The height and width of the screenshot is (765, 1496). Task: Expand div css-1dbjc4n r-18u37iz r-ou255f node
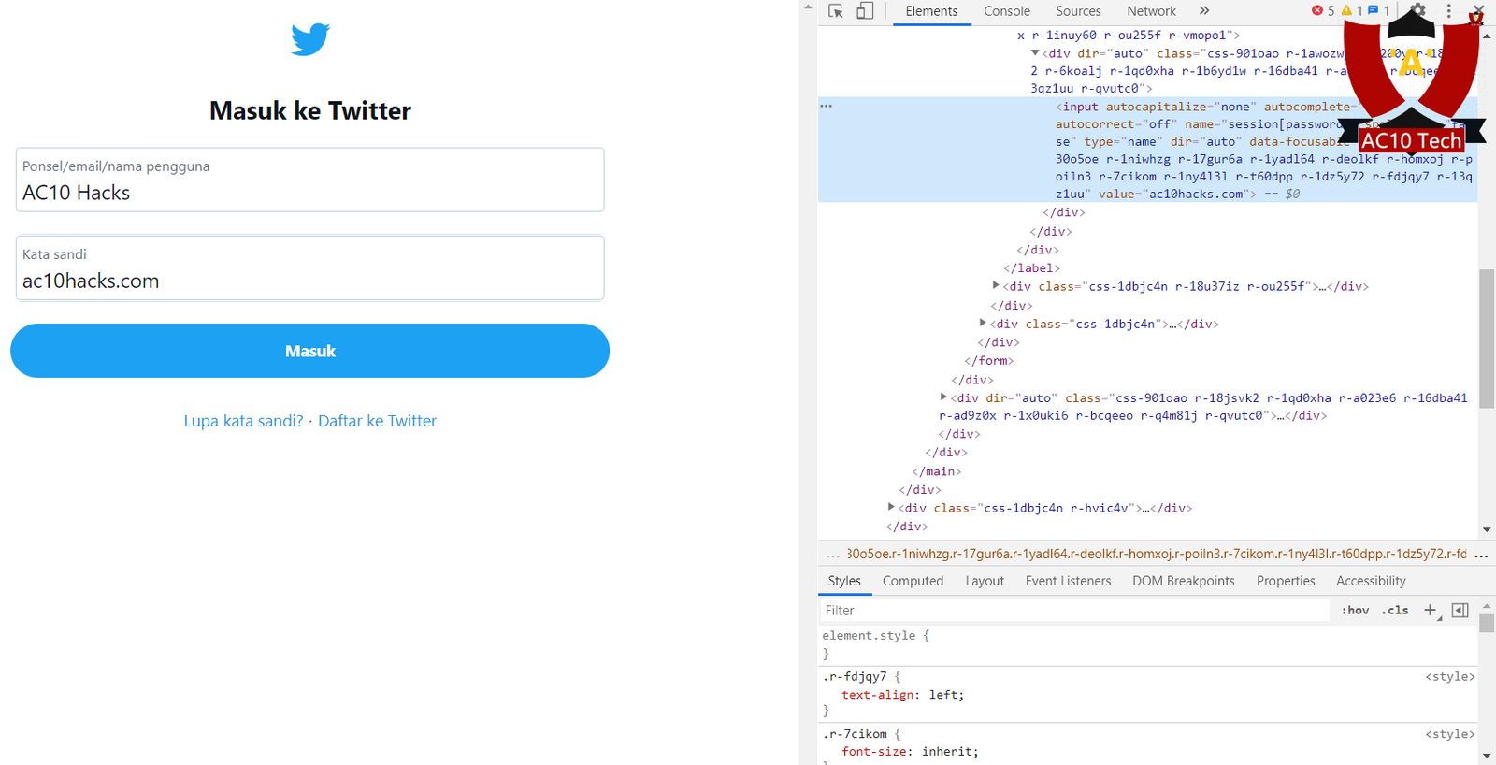coord(996,286)
